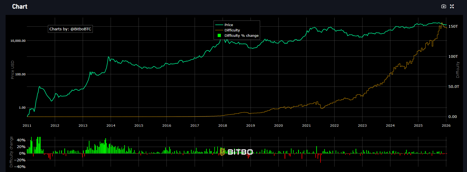Click the Chart heading title
Image resolution: width=467 pixels, height=172 pixels.
click(20, 7)
